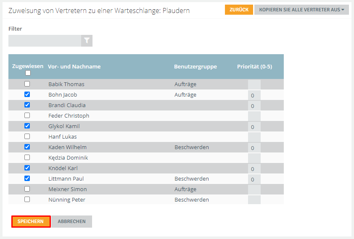This screenshot has height=239, width=354.
Task: Click the empty priority field for Nünning Peter
Action: click(x=254, y=200)
